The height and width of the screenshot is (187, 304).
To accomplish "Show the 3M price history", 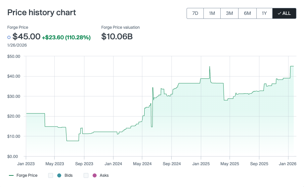I will click(x=229, y=13).
